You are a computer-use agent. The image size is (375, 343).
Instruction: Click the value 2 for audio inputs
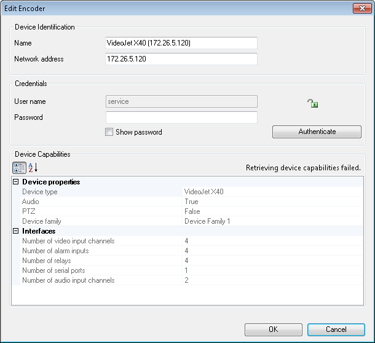click(x=186, y=280)
